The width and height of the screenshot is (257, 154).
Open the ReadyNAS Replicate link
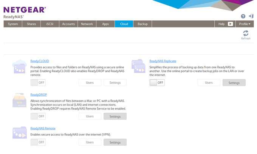click(x=163, y=61)
